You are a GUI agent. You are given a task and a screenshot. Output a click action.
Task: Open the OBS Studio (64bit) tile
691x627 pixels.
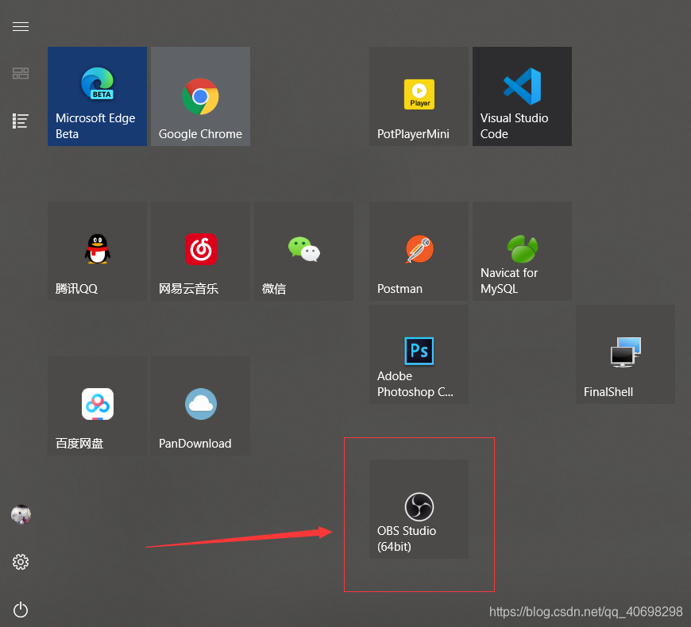[x=419, y=510]
